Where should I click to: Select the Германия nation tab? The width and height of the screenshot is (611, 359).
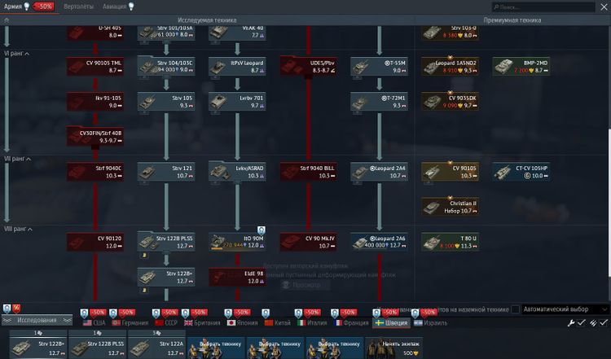pyautogui.click(x=130, y=323)
